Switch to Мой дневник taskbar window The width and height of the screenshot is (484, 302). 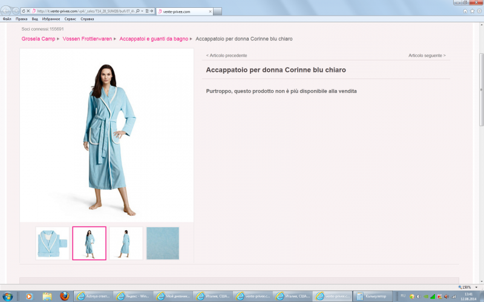tap(173, 297)
